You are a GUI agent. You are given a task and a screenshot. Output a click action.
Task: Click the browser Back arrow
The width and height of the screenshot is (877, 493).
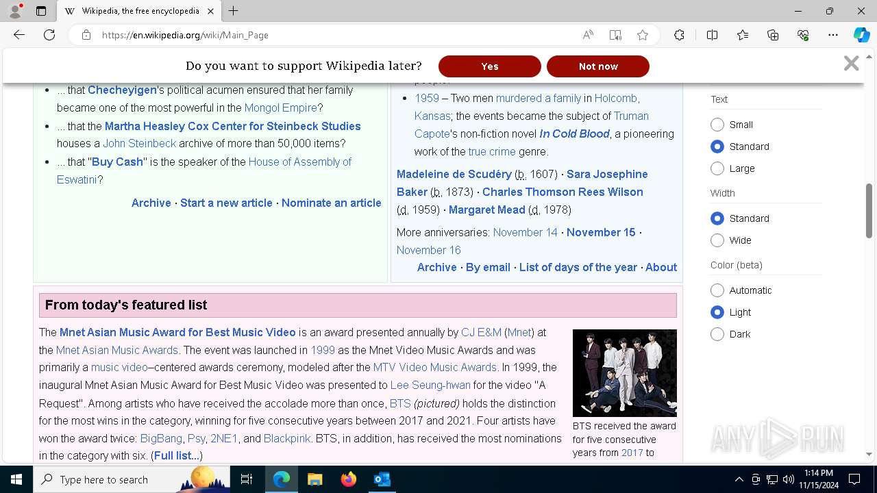tap(19, 35)
